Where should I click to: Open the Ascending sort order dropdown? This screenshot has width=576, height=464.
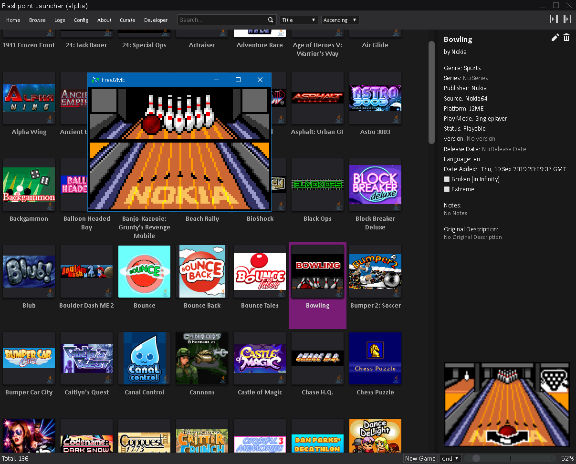pyautogui.click(x=340, y=20)
